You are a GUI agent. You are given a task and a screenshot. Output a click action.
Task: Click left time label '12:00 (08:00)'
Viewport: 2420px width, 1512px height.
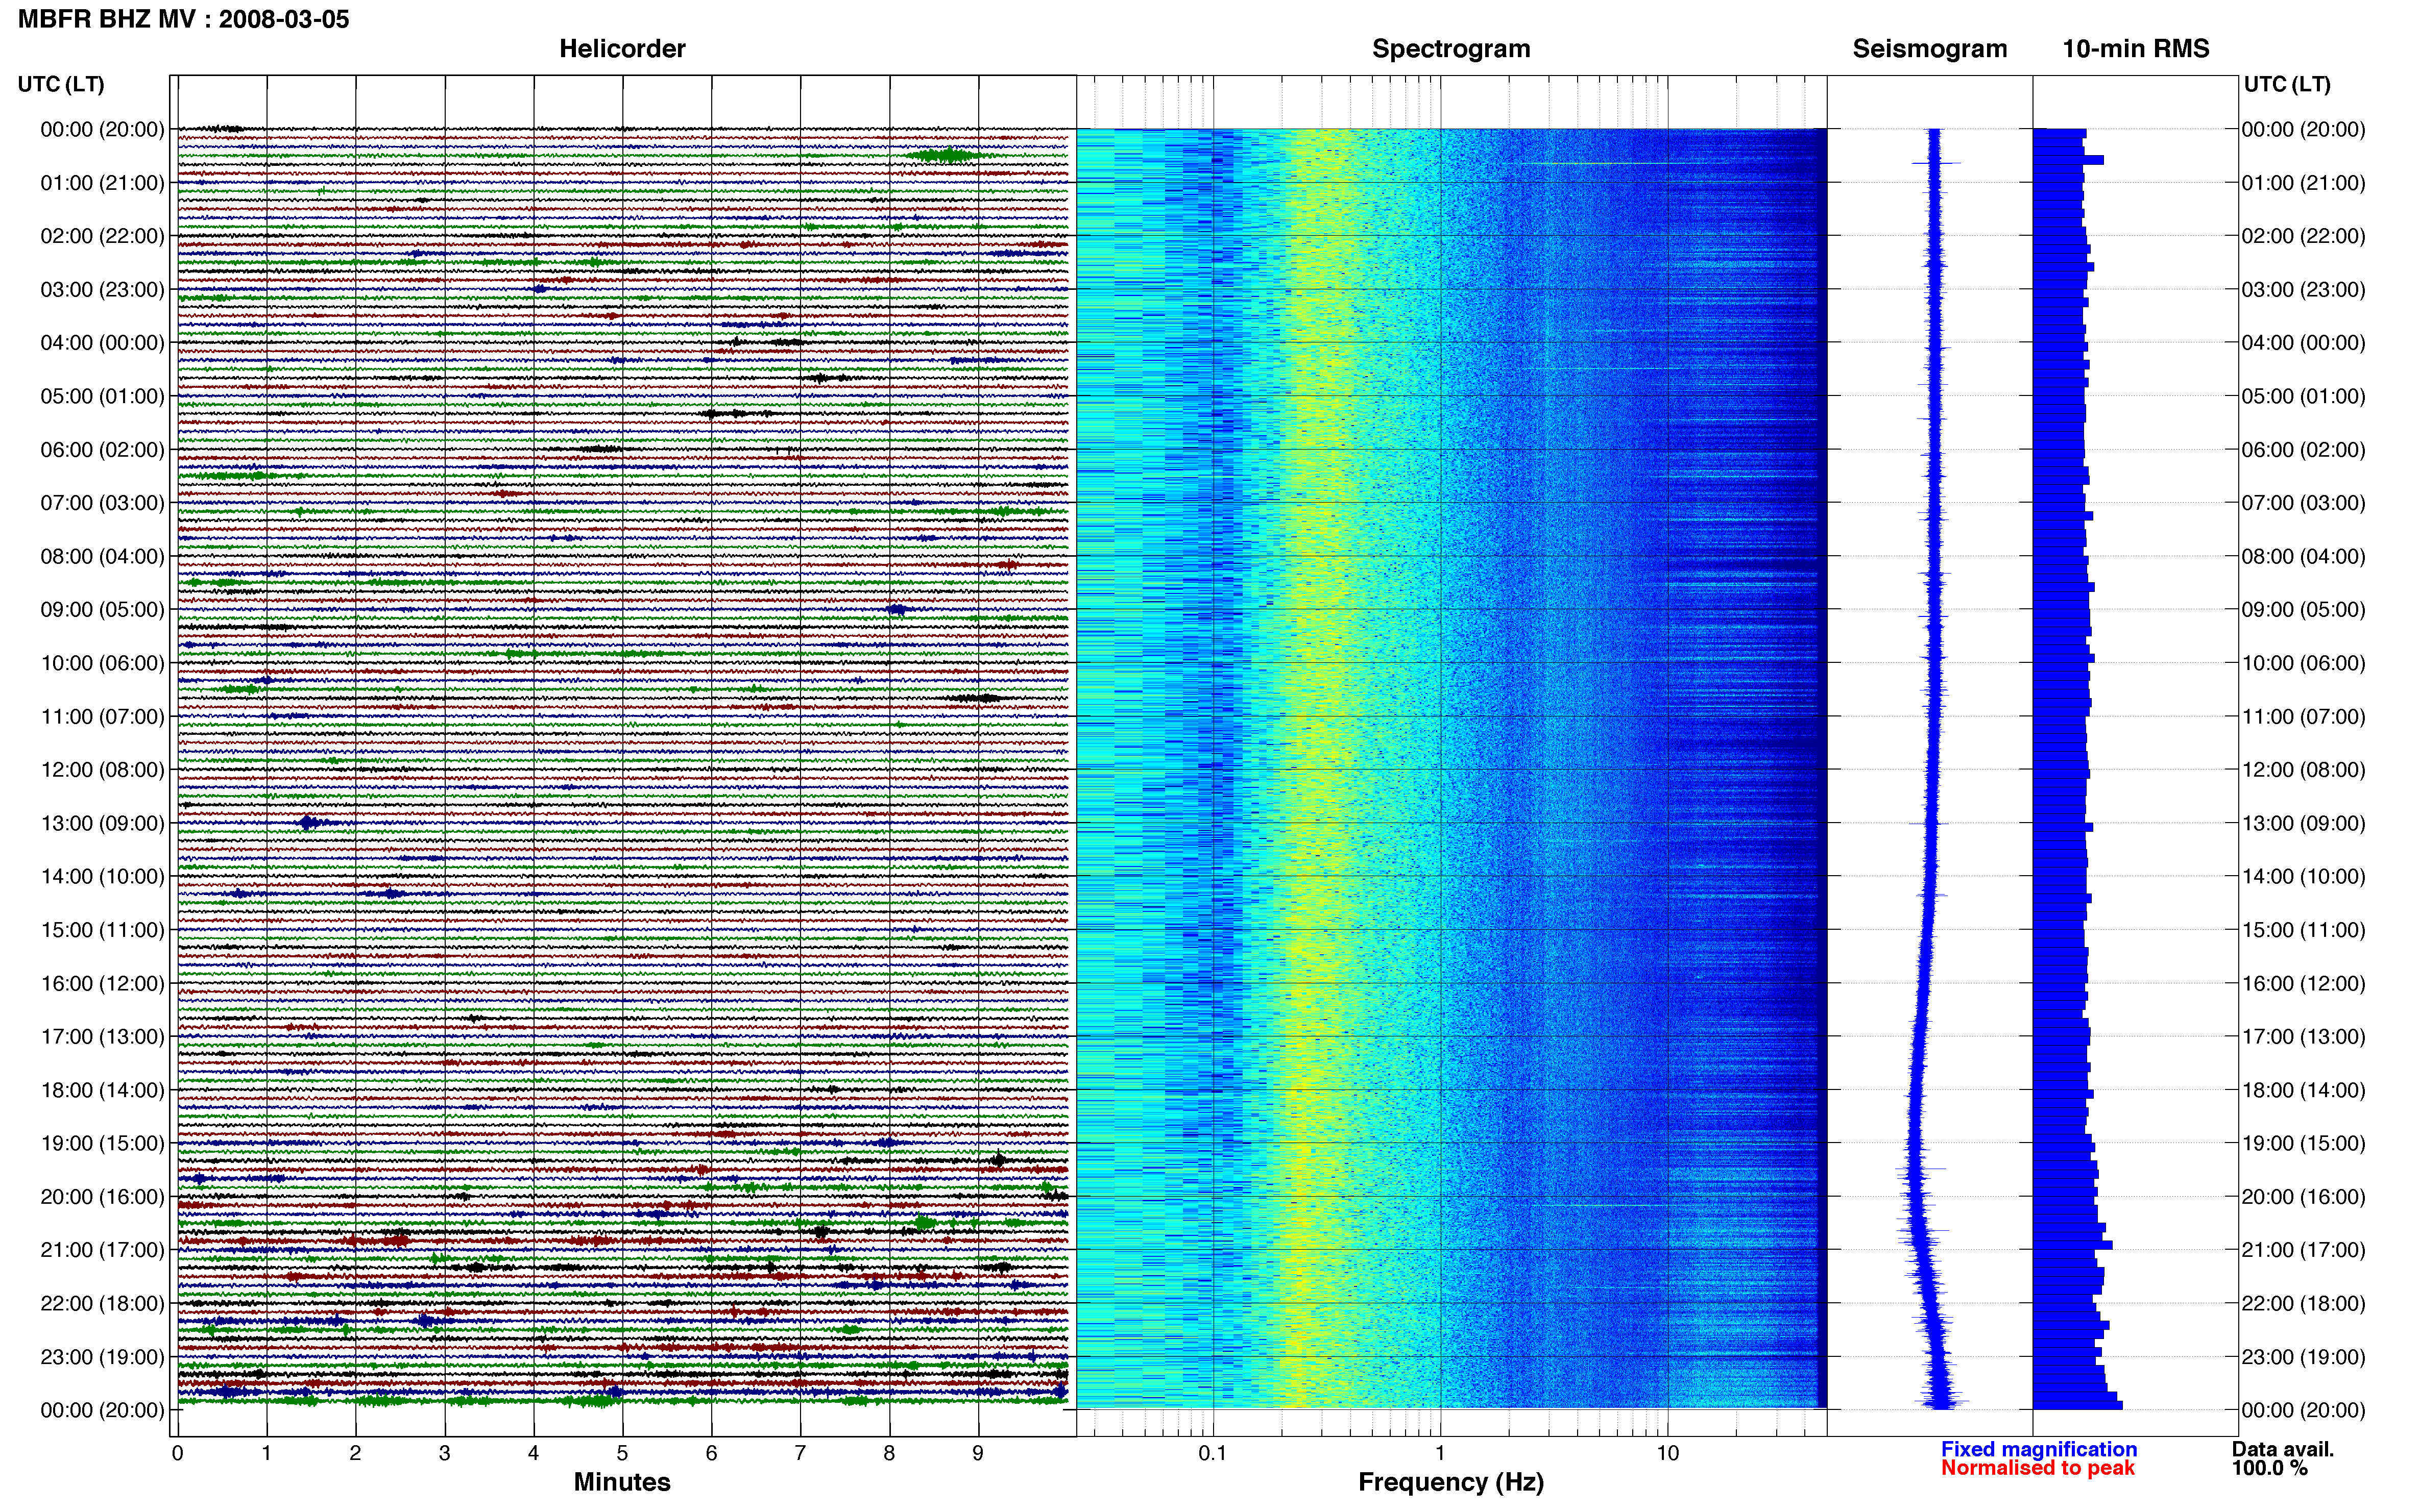102,770
